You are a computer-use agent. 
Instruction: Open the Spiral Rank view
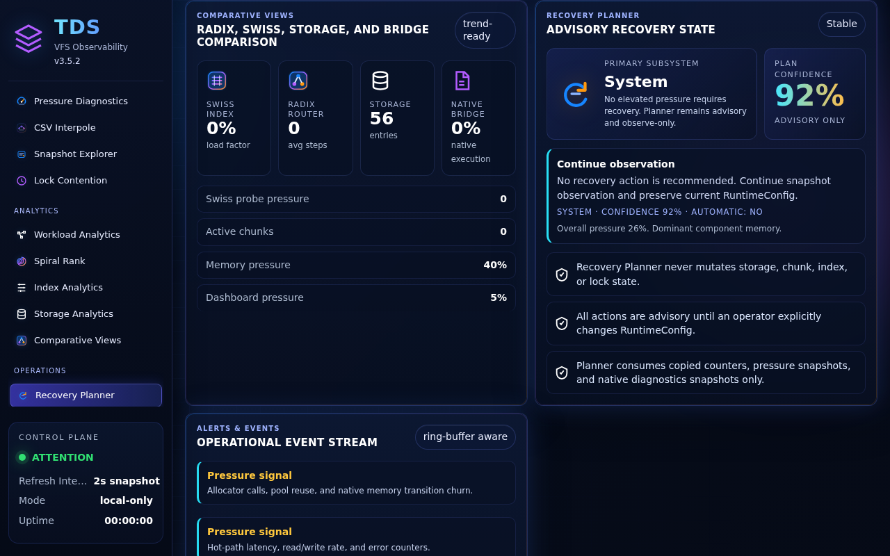coord(86,261)
